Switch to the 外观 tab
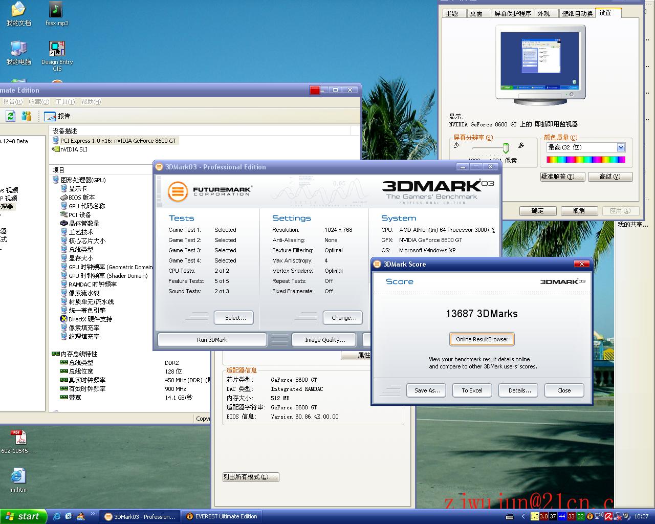This screenshot has width=655, height=524. pos(543,14)
